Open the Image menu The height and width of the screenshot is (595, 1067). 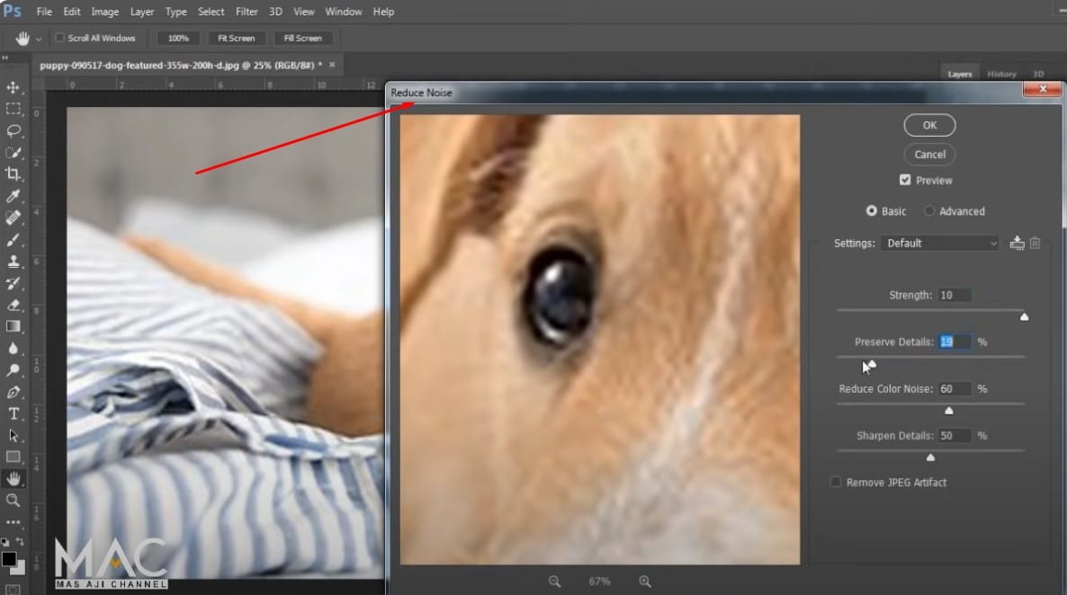click(x=104, y=12)
